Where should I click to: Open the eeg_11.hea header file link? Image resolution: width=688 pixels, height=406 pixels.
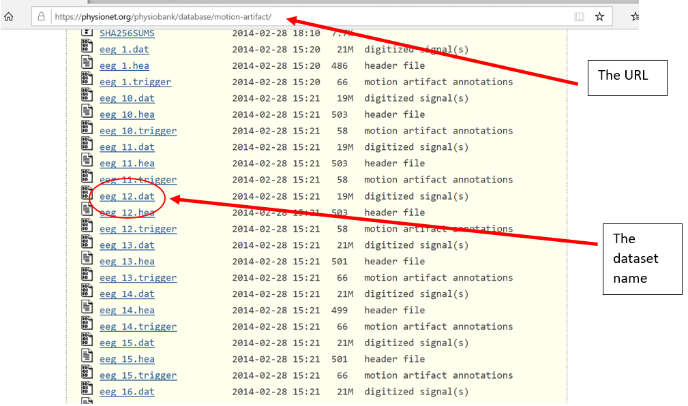pyautogui.click(x=127, y=163)
